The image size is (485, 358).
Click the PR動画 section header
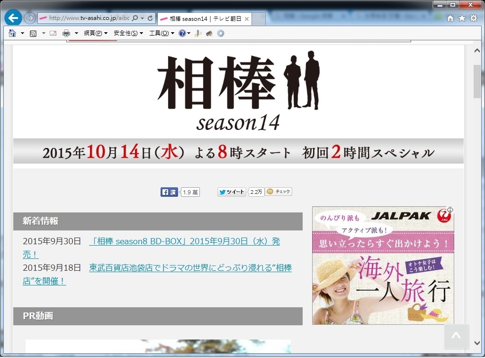(158, 316)
